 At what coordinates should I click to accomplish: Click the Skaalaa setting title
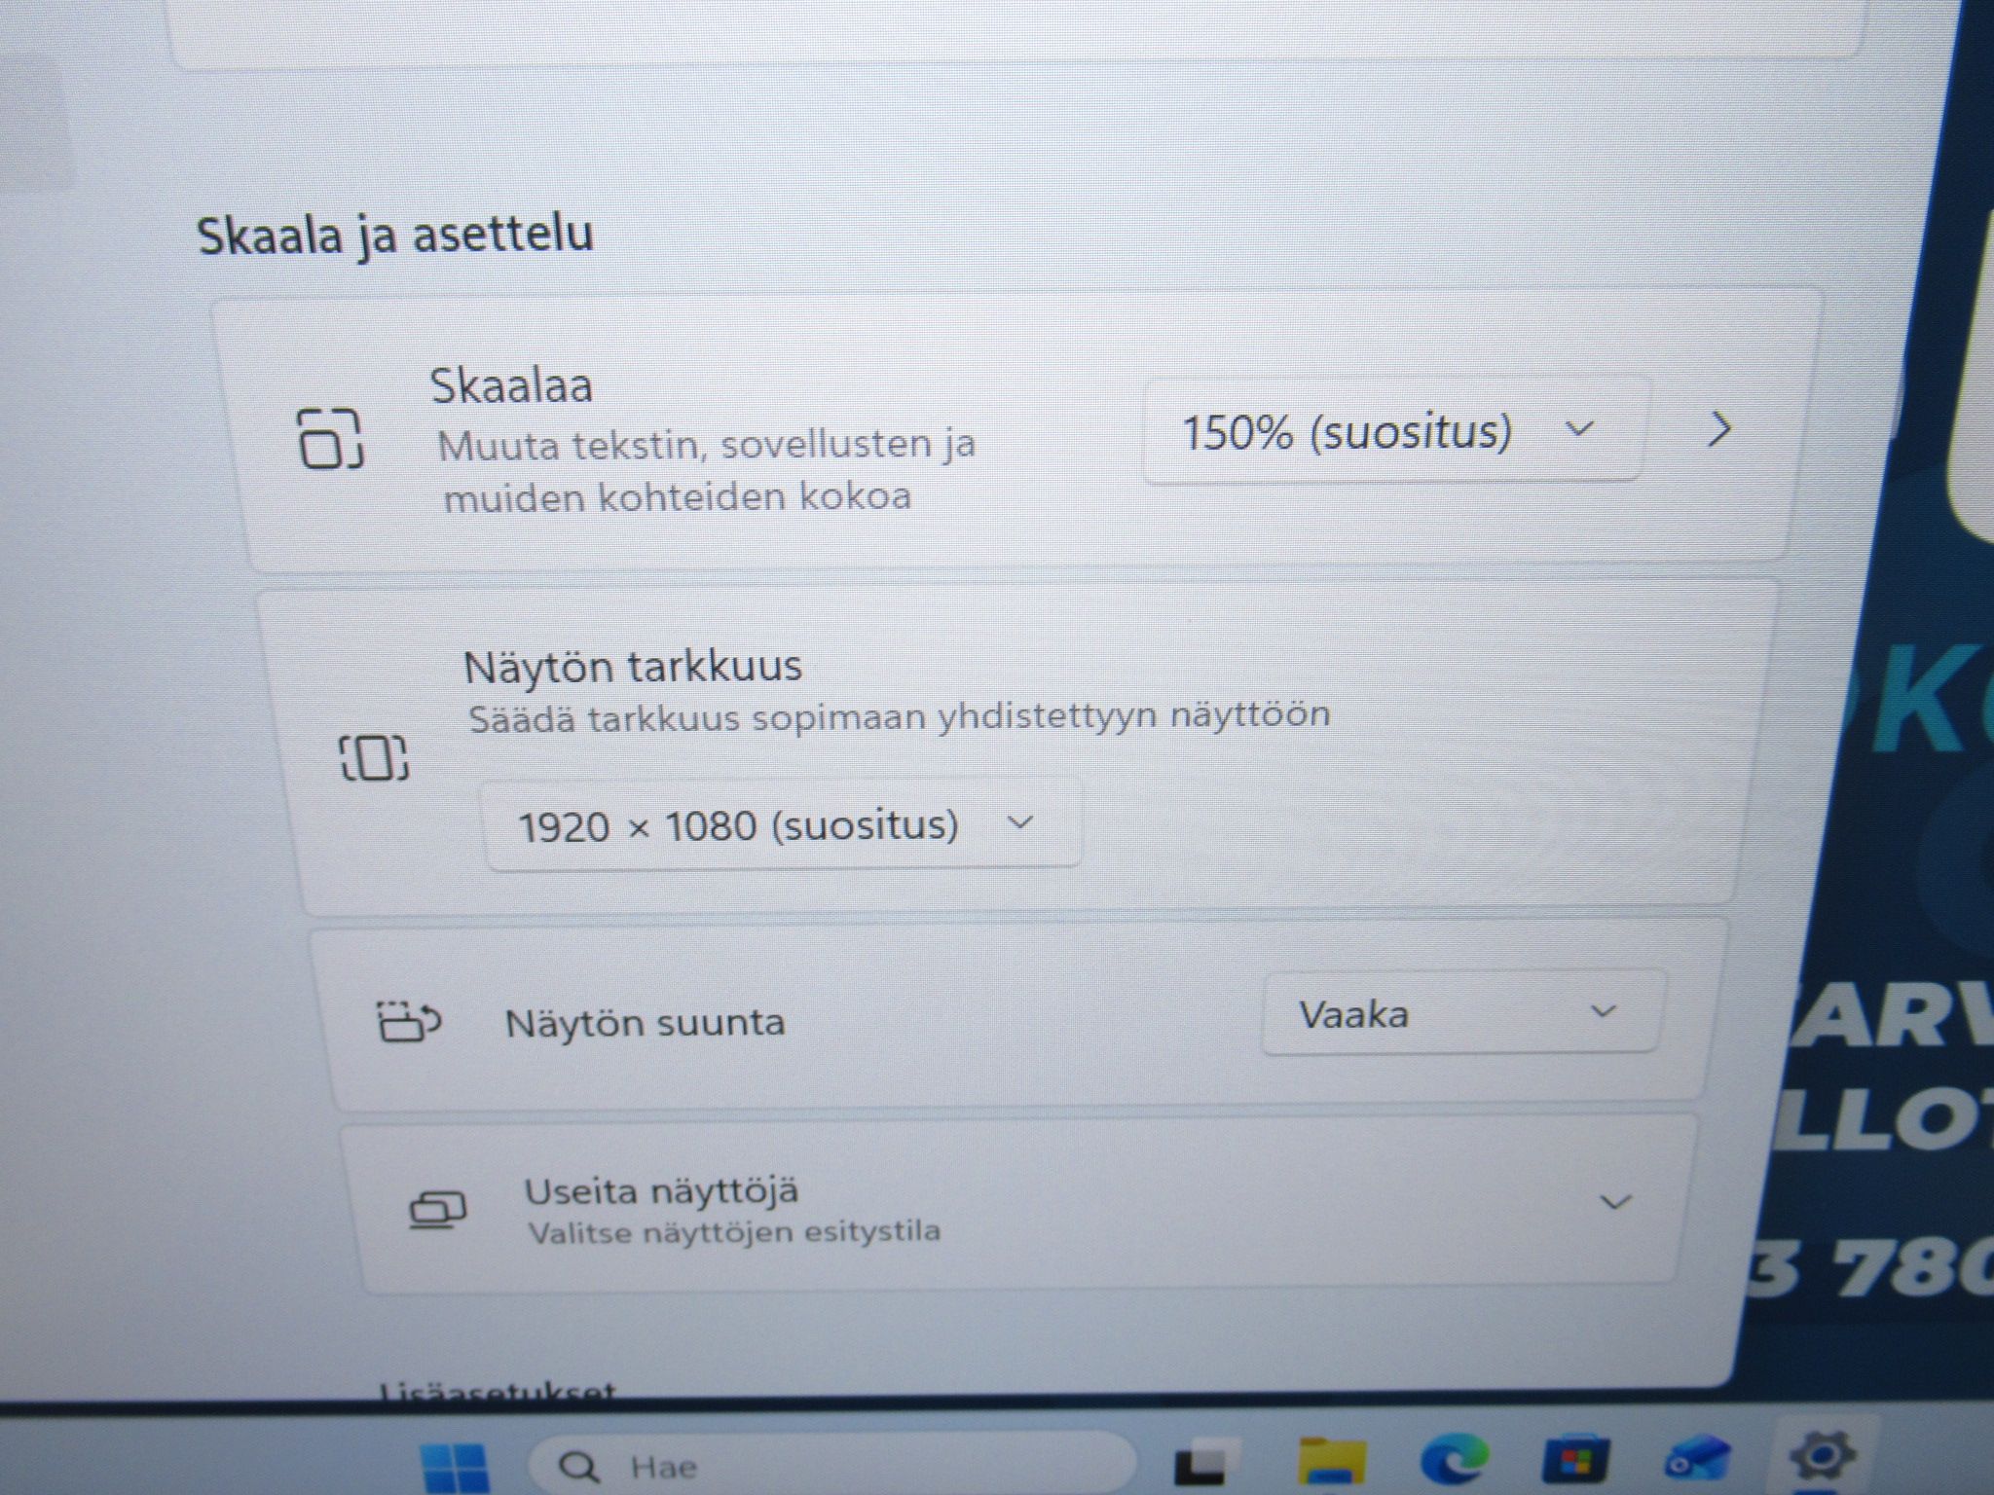[511, 385]
